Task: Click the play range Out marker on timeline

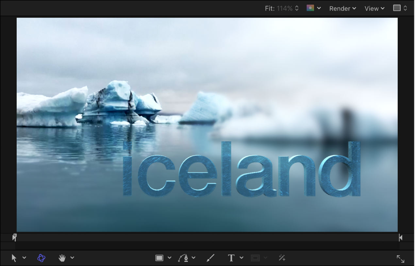Action: [400, 237]
